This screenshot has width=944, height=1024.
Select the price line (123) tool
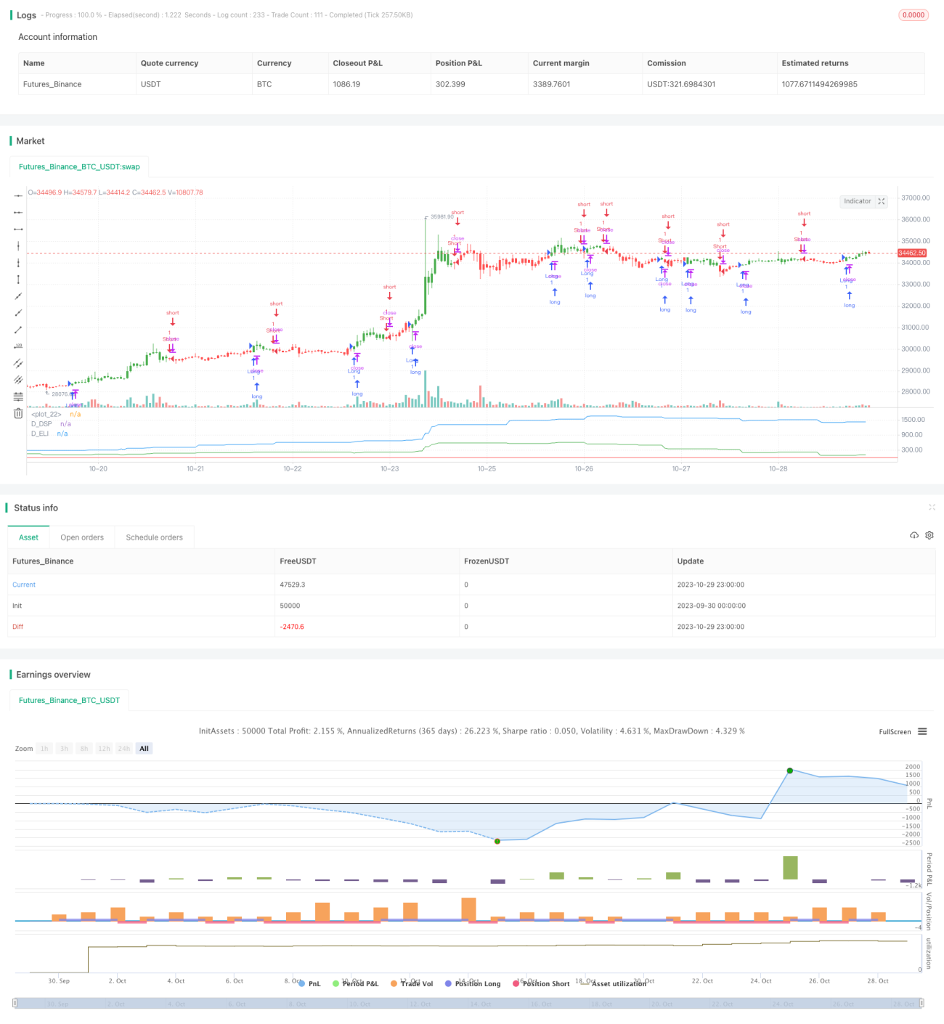18,346
